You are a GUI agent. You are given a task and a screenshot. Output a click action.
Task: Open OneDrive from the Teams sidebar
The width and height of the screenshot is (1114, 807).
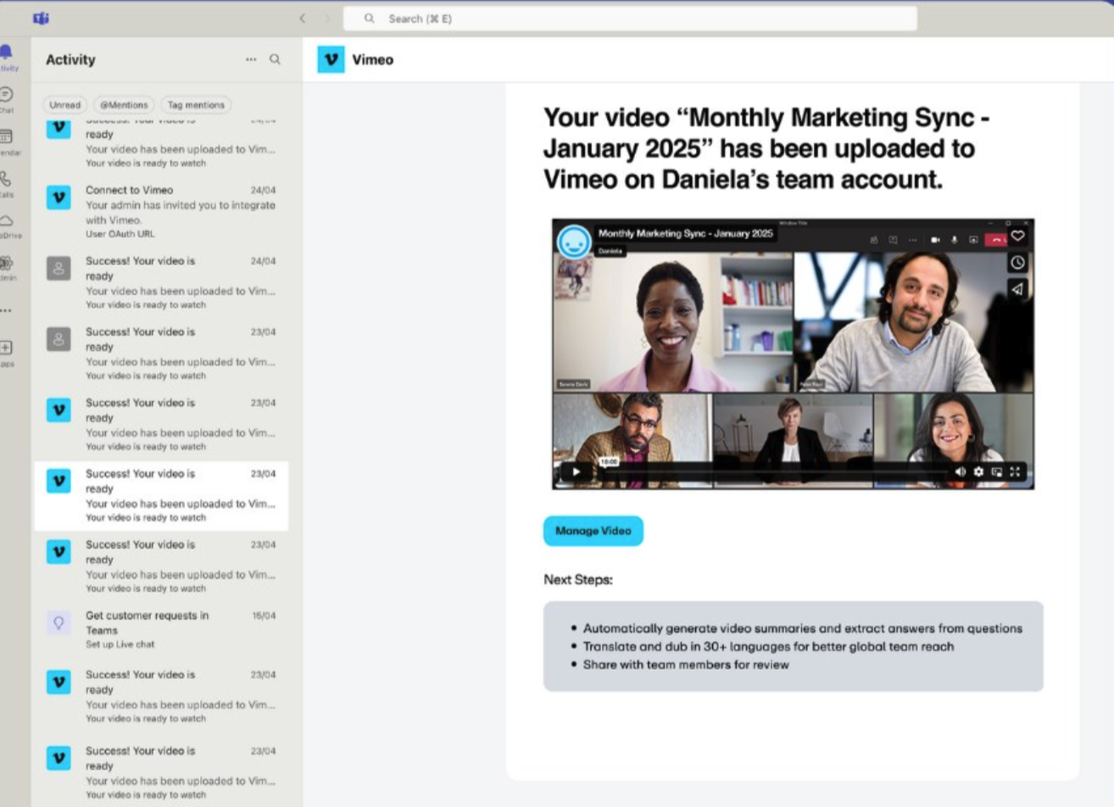[x=7, y=223]
